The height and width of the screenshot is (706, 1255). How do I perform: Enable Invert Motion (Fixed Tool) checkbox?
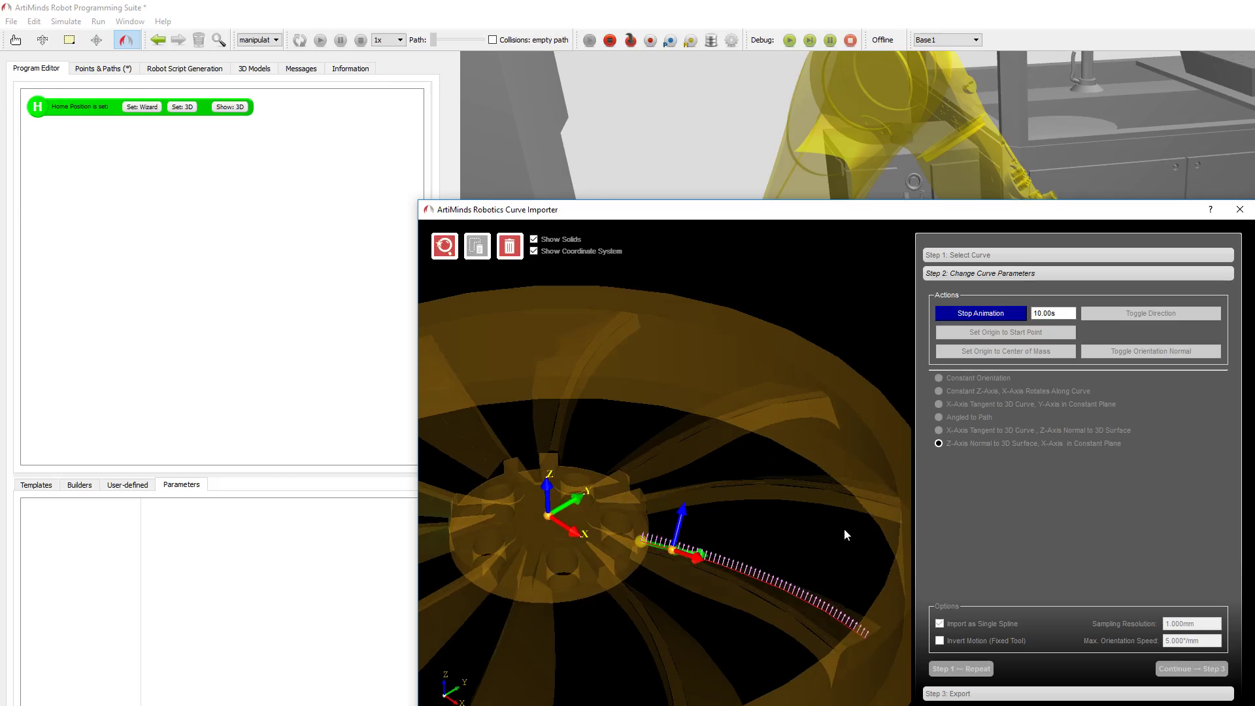click(940, 641)
